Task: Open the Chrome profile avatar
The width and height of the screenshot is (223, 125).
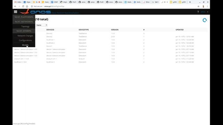Action: 203,6
